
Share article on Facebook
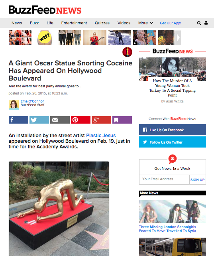18,120
